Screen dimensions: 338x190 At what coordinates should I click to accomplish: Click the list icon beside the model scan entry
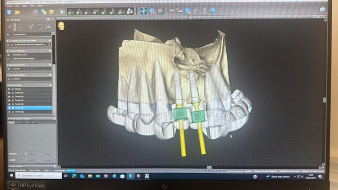click(49, 45)
